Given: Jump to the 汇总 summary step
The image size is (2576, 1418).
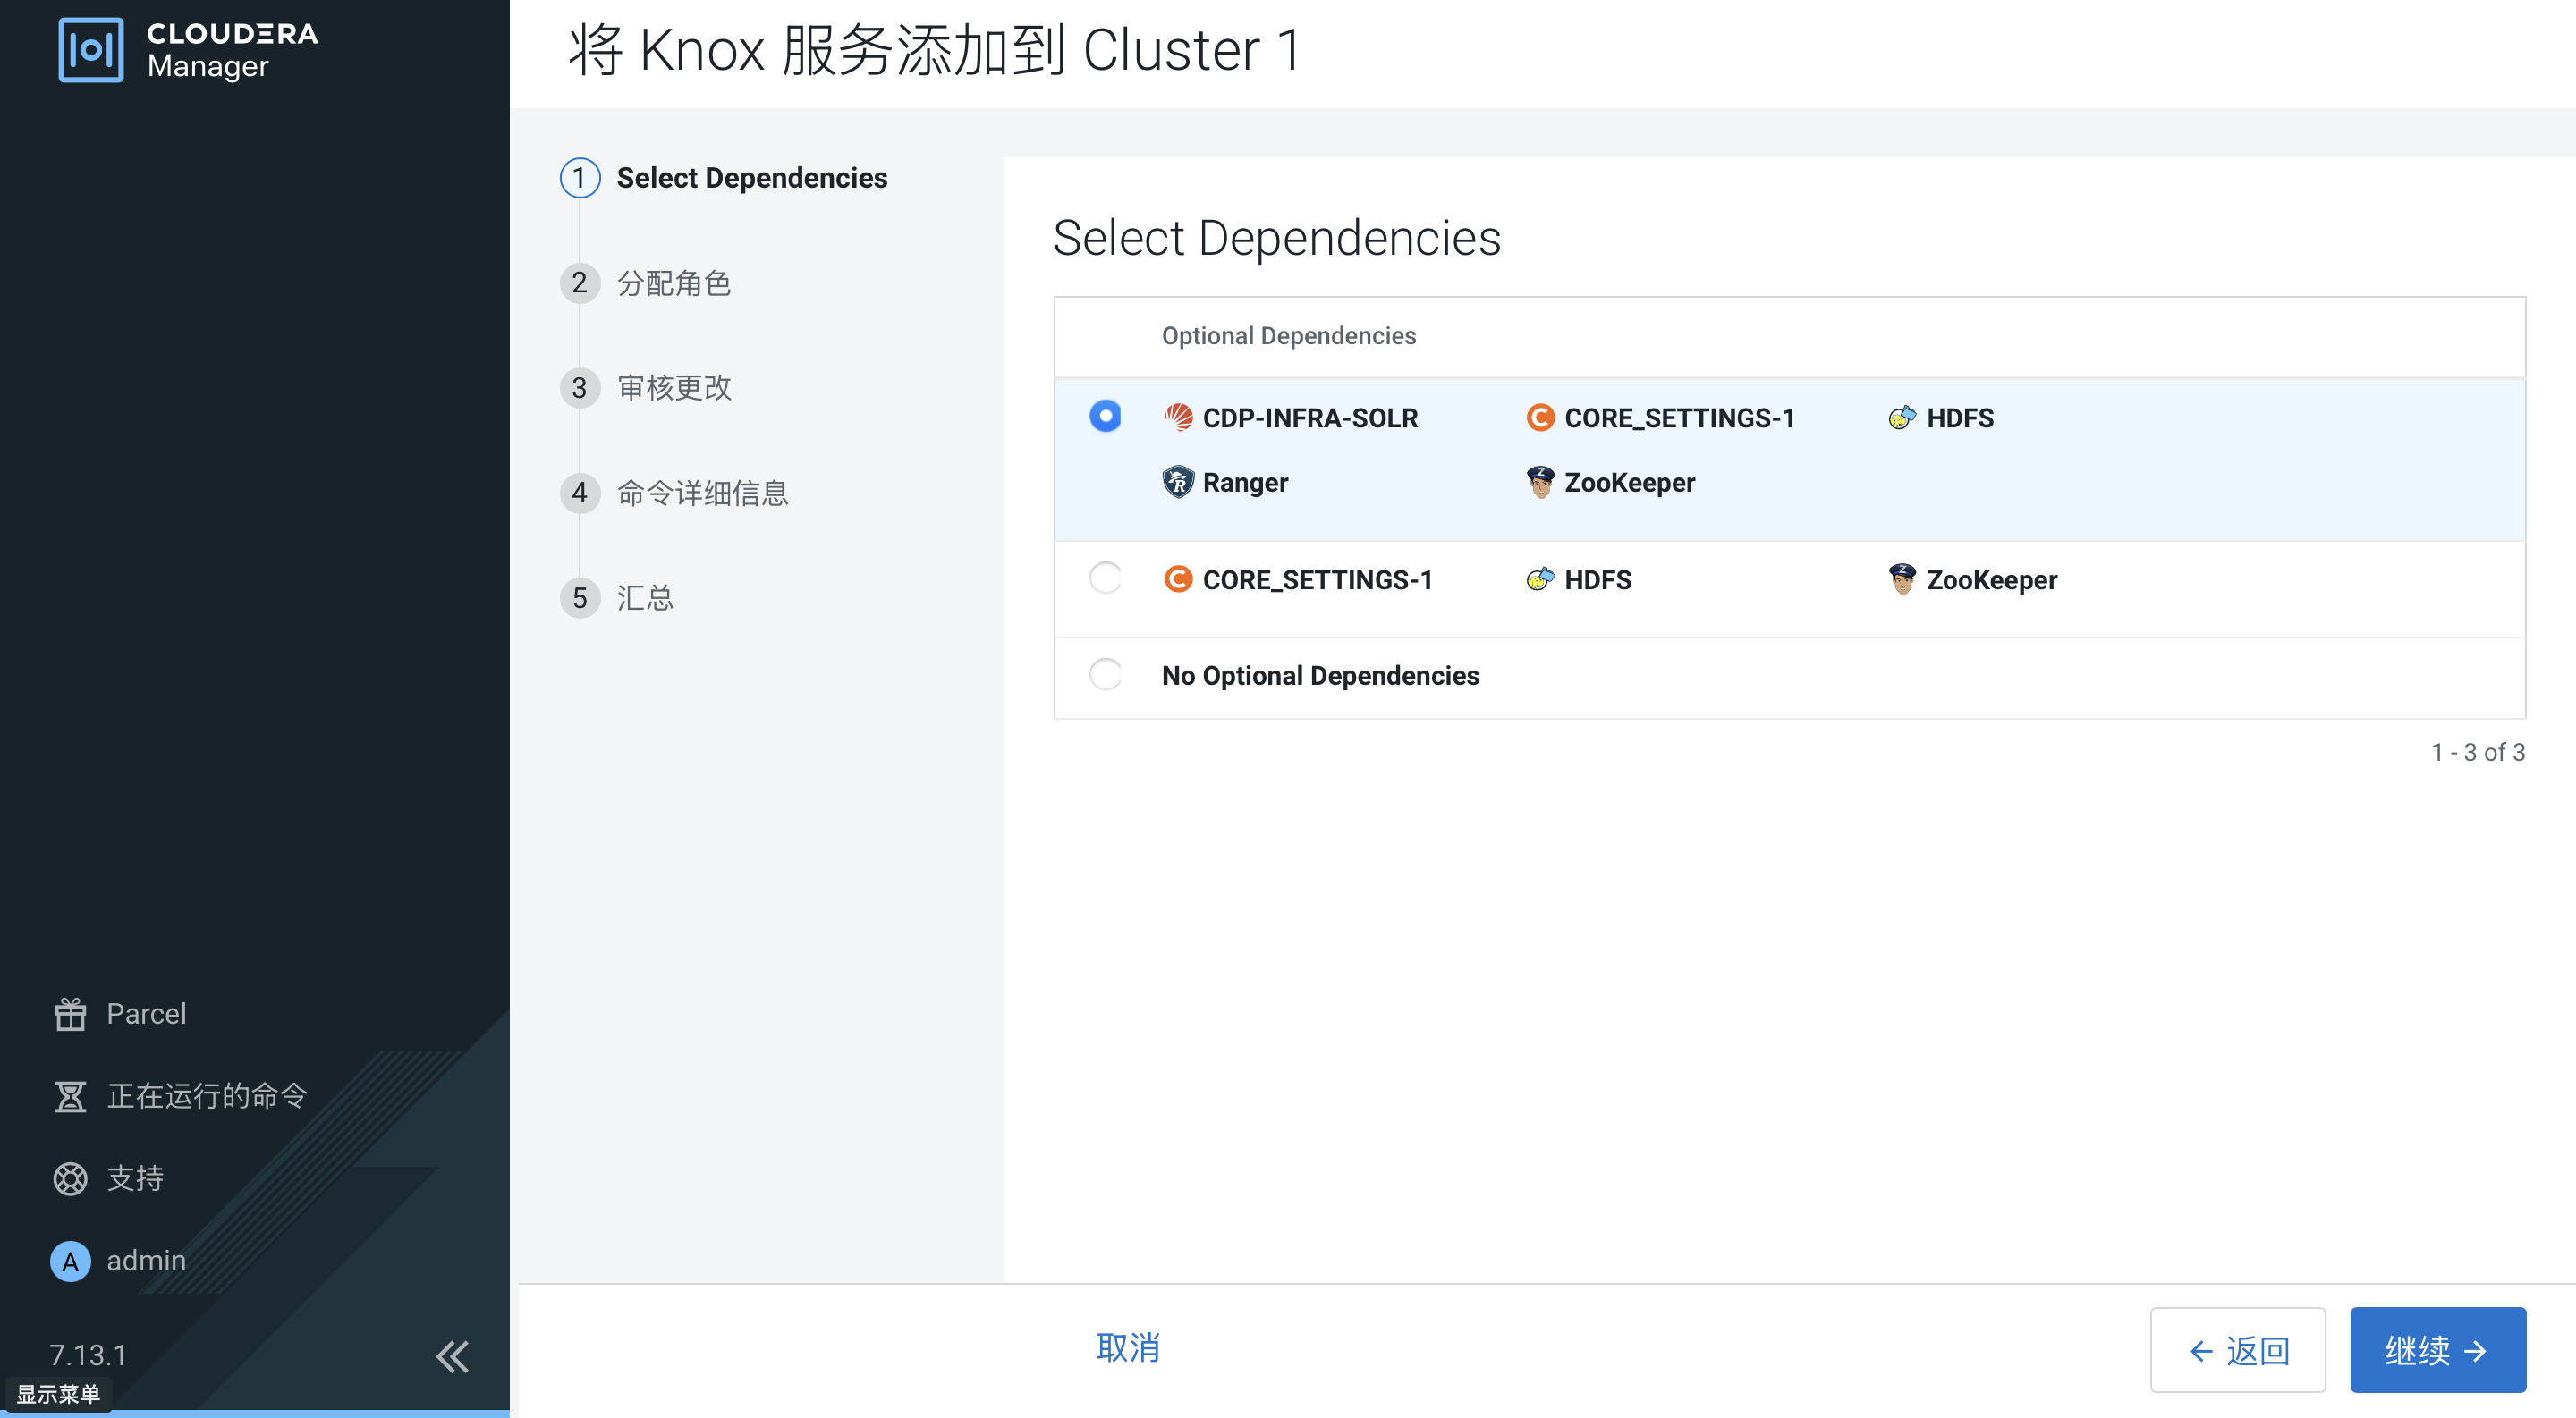Looking at the screenshot, I should pos(645,596).
